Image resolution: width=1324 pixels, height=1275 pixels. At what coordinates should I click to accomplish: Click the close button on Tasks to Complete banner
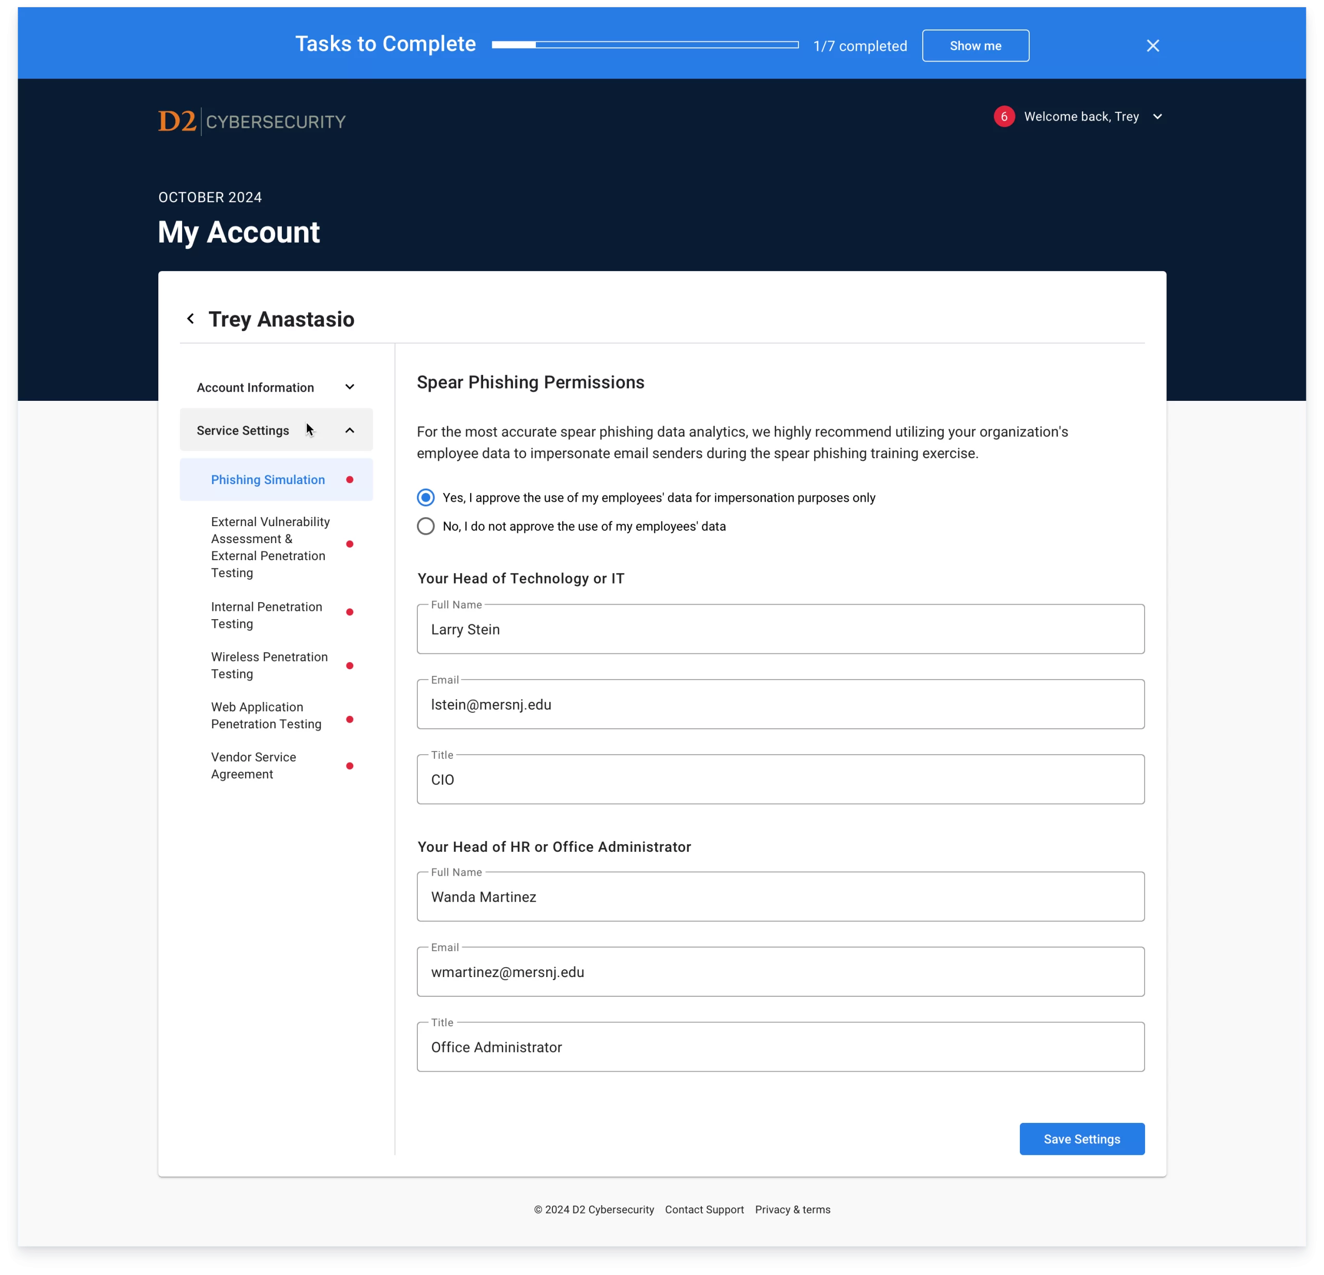(1153, 45)
